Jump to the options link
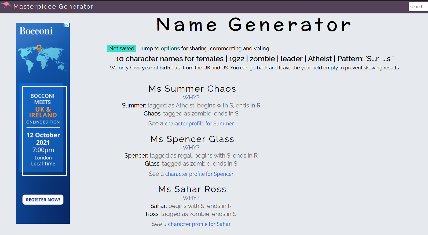This screenshot has height=235, width=428. click(170, 49)
